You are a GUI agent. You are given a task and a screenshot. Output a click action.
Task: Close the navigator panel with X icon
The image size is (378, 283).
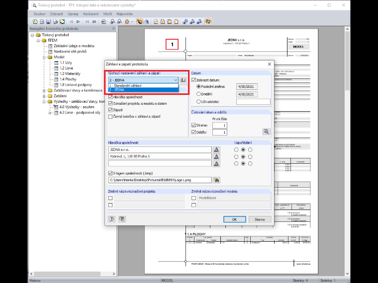pos(113,29)
